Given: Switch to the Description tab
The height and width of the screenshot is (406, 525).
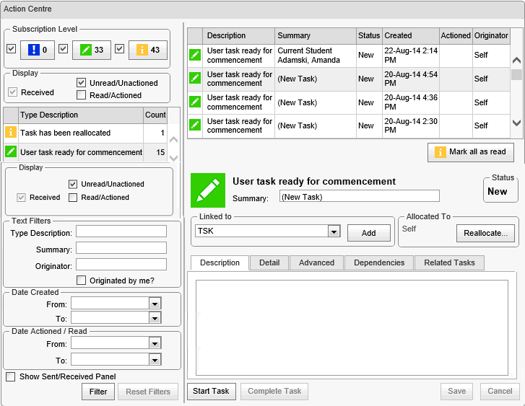Looking at the screenshot, I should pos(220,262).
